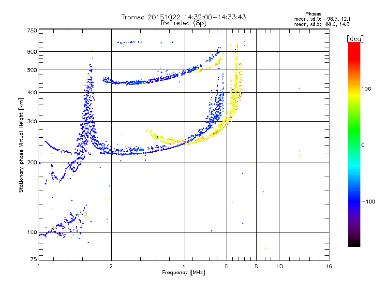Click the green point near 9 MHz bottom
Viewport: 387px width, 290px height.
click(x=265, y=248)
